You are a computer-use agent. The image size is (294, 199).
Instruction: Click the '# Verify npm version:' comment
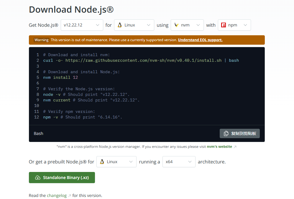point(69,112)
